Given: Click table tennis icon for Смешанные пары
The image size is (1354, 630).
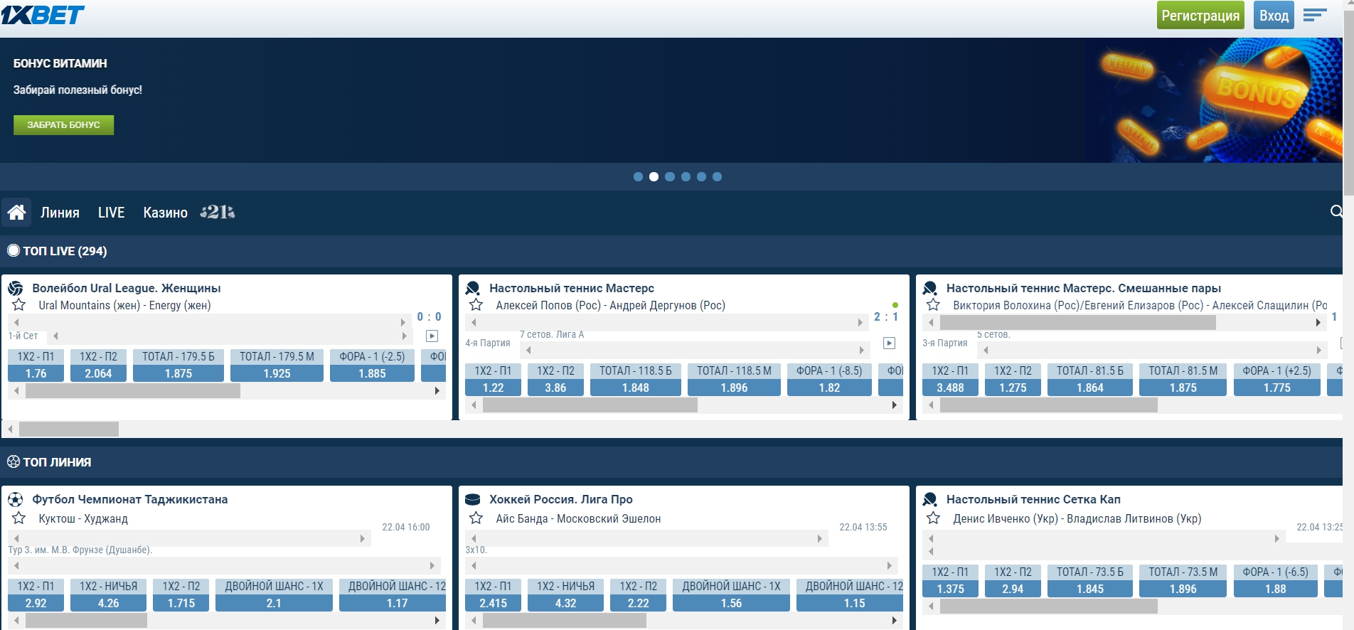Looking at the screenshot, I should click(930, 288).
